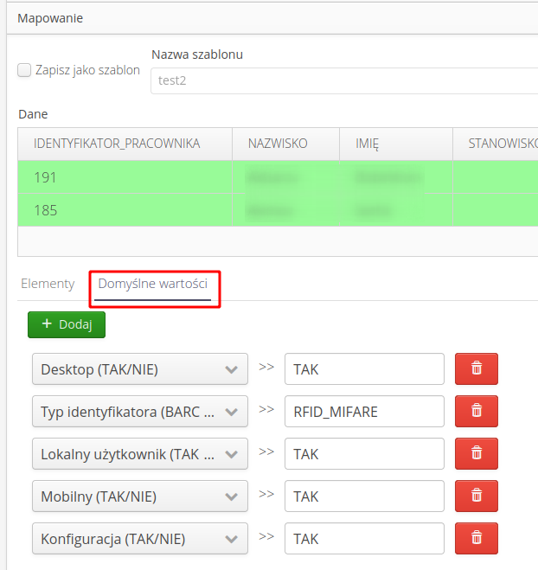Open the Desktop (TAK/NIE) dropdown
This screenshot has height=570, width=538.
pos(139,369)
